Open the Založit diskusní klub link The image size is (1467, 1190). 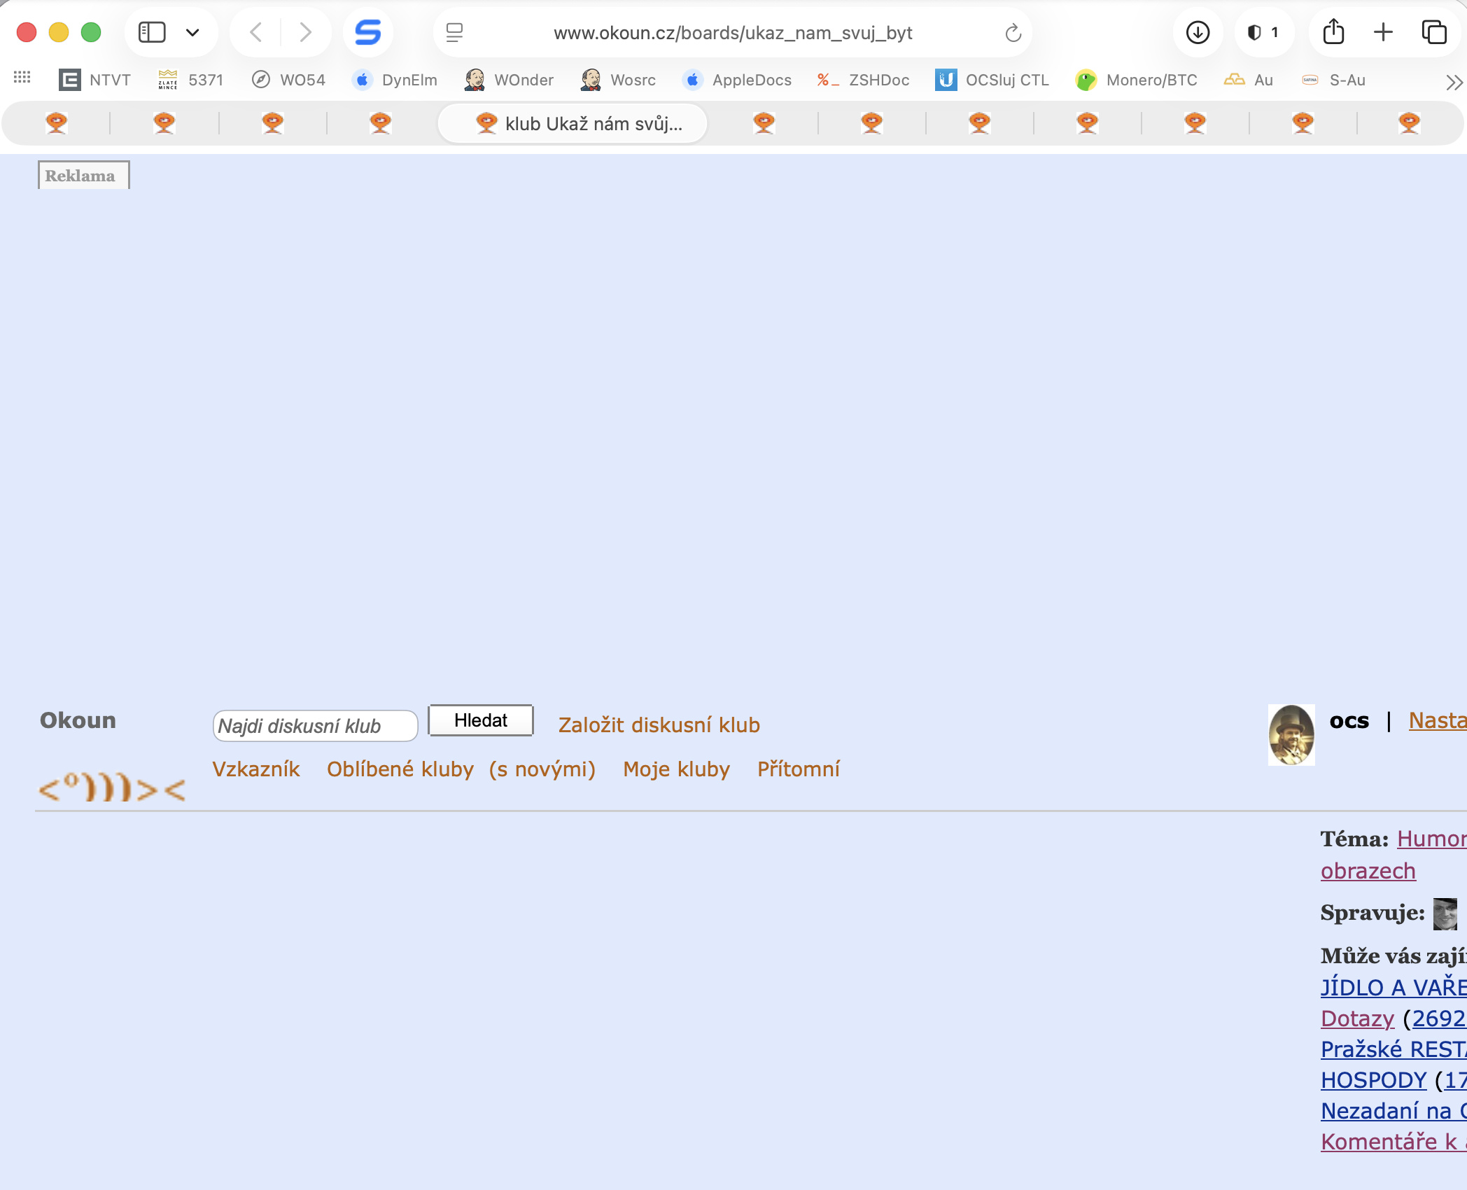pos(659,724)
